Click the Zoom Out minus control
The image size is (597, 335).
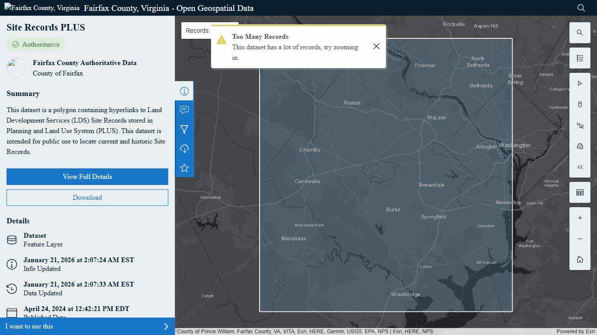(580, 239)
